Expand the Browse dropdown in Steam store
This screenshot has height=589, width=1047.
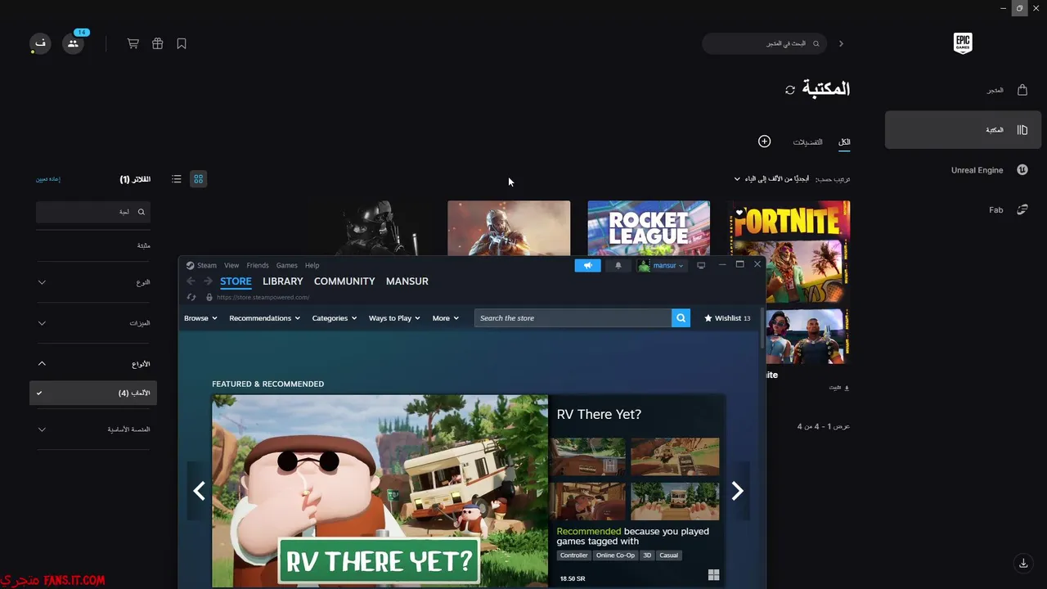tap(200, 318)
